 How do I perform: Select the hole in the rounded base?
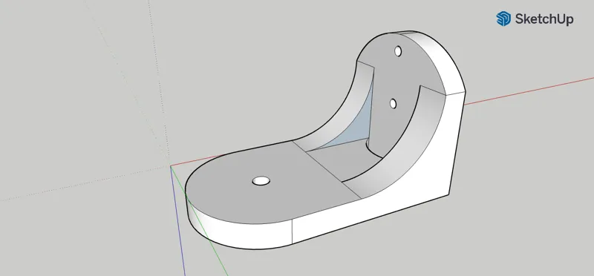(x=261, y=180)
